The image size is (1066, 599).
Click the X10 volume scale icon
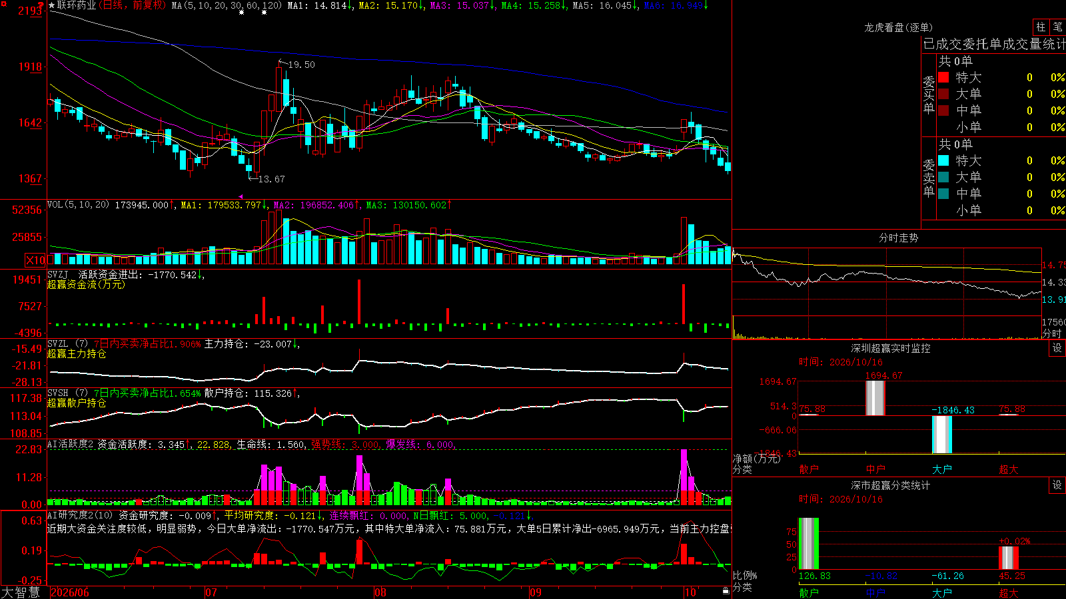35,260
